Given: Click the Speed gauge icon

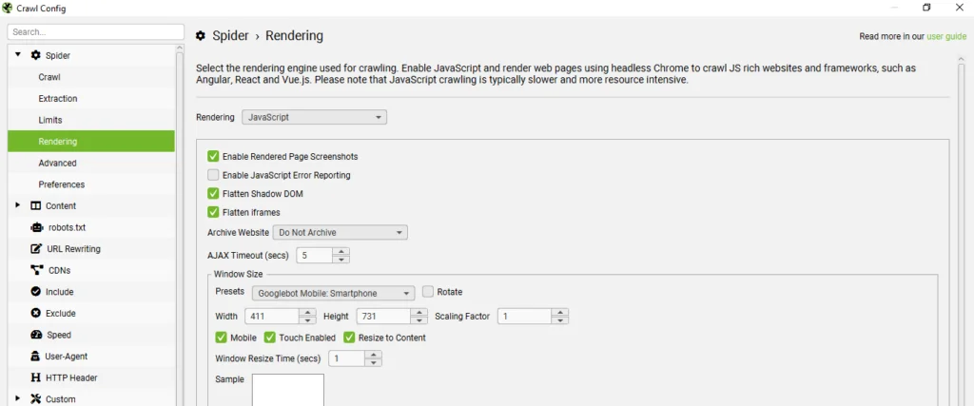Looking at the screenshot, I should [x=36, y=335].
